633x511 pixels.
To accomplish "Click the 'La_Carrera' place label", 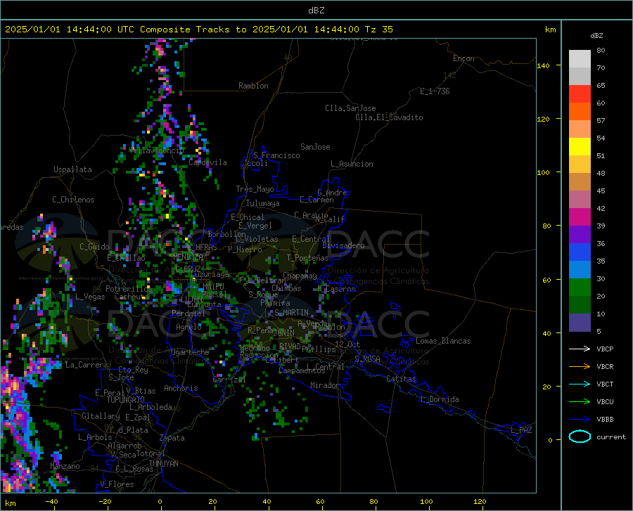I will (87, 365).
